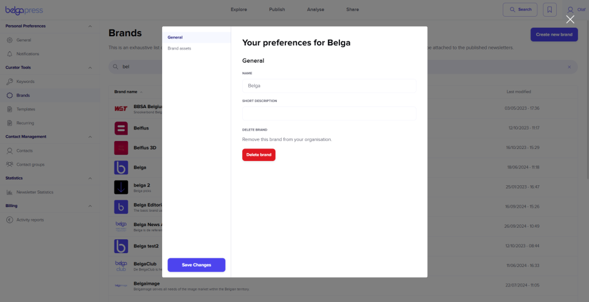Open General settings gear icon in sidebar
The height and width of the screenshot is (302, 589).
click(x=10, y=40)
